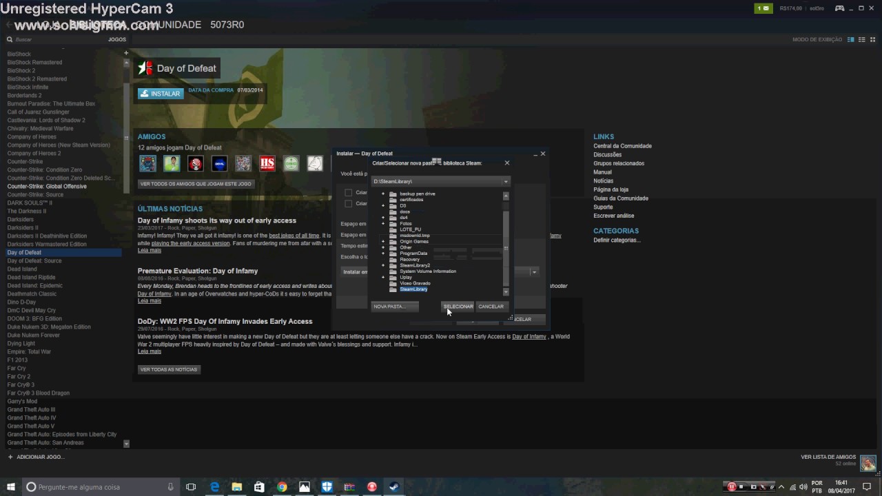This screenshot has width=882, height=496.
Task: Select the Video Gravado folder in tree
Action: (x=415, y=283)
